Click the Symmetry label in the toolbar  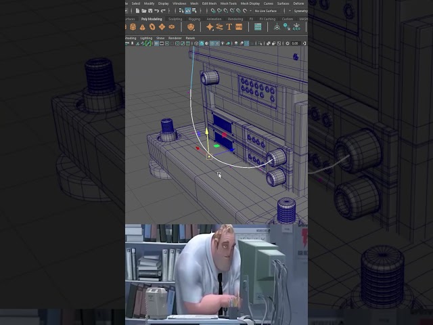click(x=301, y=11)
